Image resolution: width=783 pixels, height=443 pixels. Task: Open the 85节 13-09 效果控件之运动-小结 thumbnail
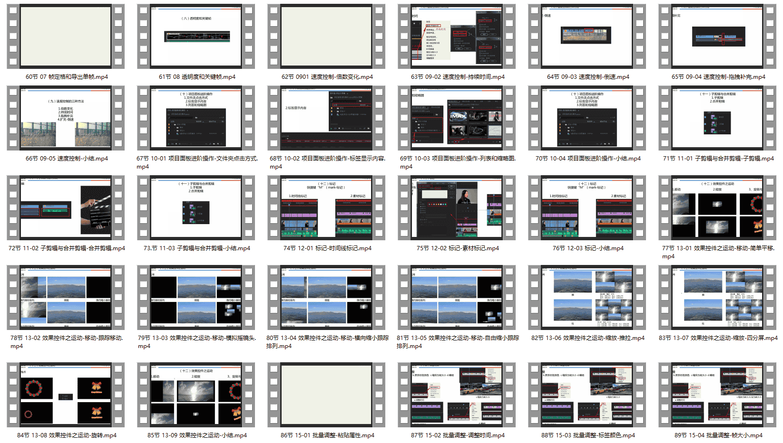(196, 395)
